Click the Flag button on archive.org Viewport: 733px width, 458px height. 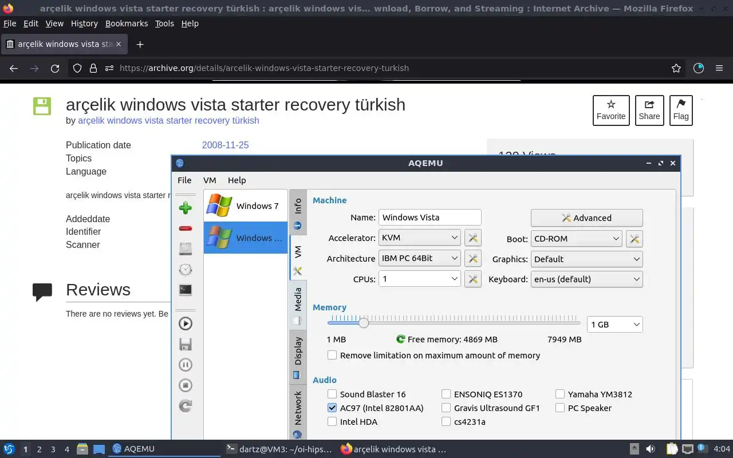pyautogui.click(x=681, y=110)
